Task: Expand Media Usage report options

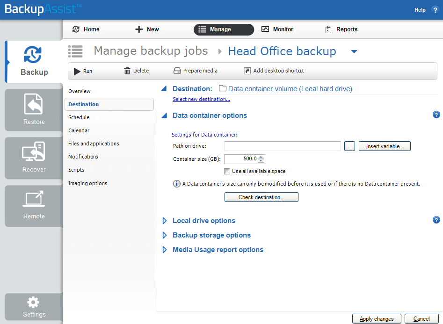Action: tap(165, 250)
